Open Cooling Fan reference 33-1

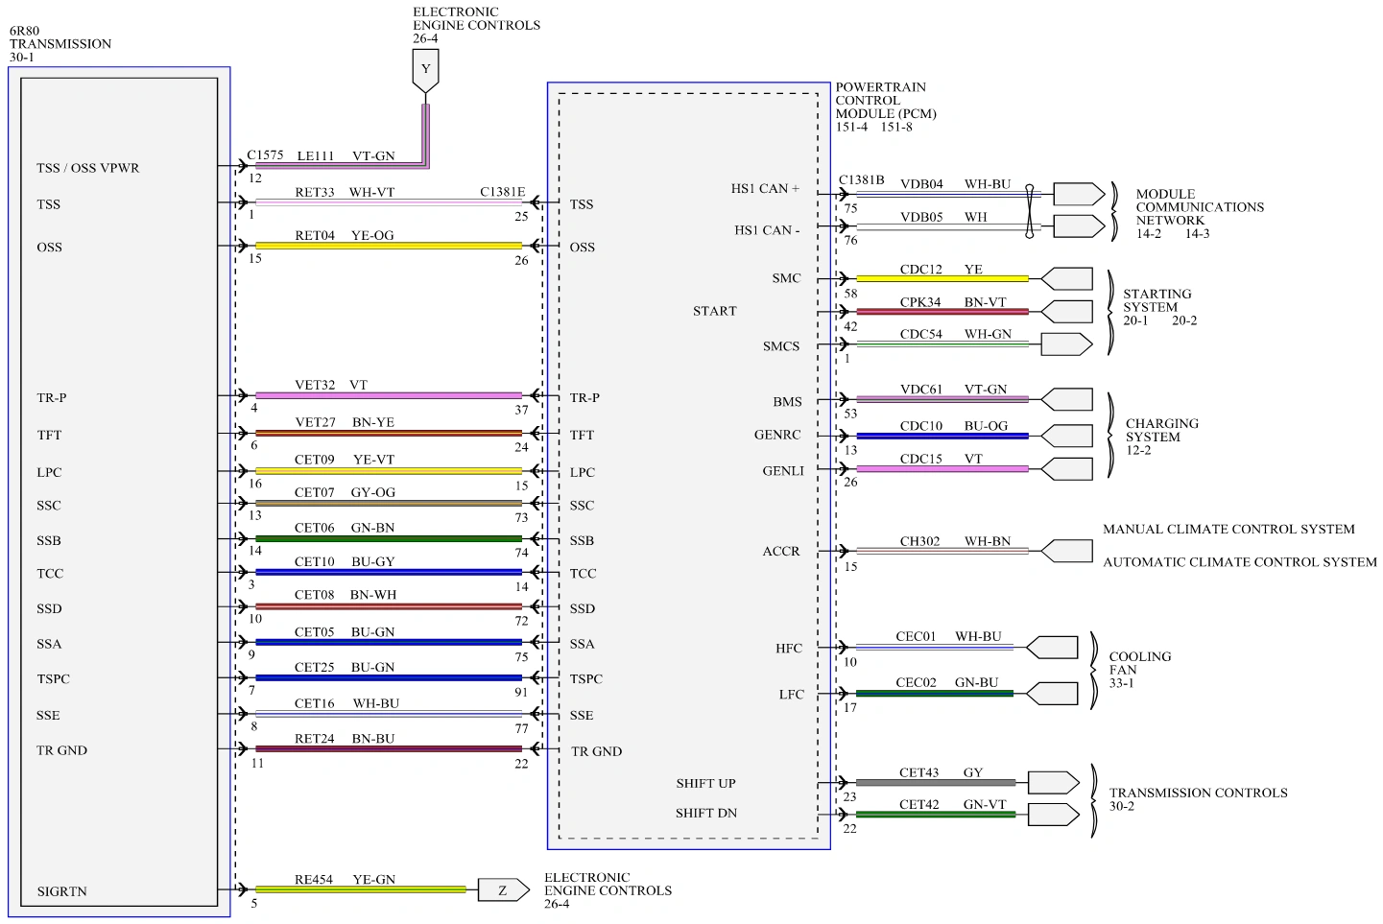(1121, 683)
